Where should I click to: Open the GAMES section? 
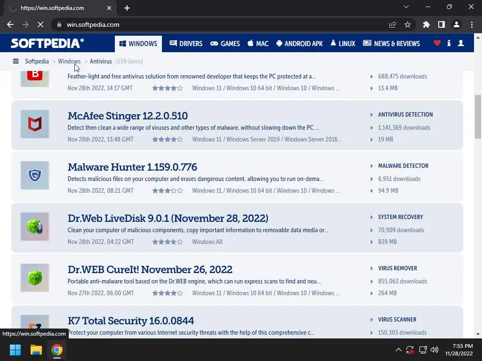point(225,44)
